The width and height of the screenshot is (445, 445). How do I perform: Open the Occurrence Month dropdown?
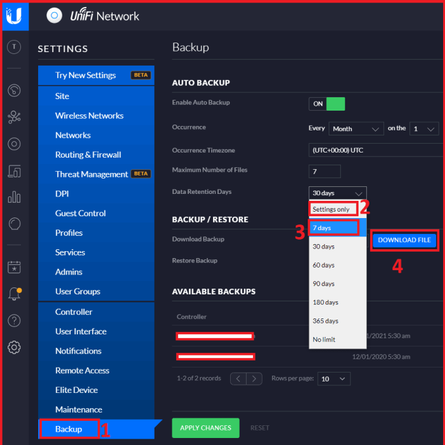pyautogui.click(x=356, y=129)
